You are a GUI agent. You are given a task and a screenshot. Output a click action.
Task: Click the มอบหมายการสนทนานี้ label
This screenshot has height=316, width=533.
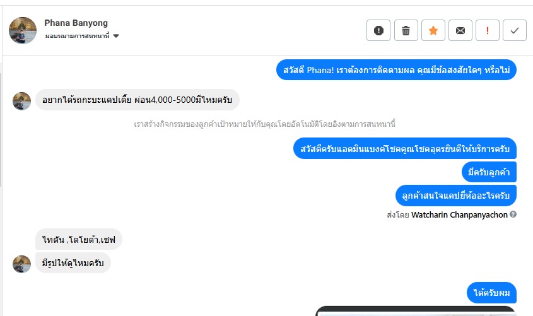coord(77,36)
